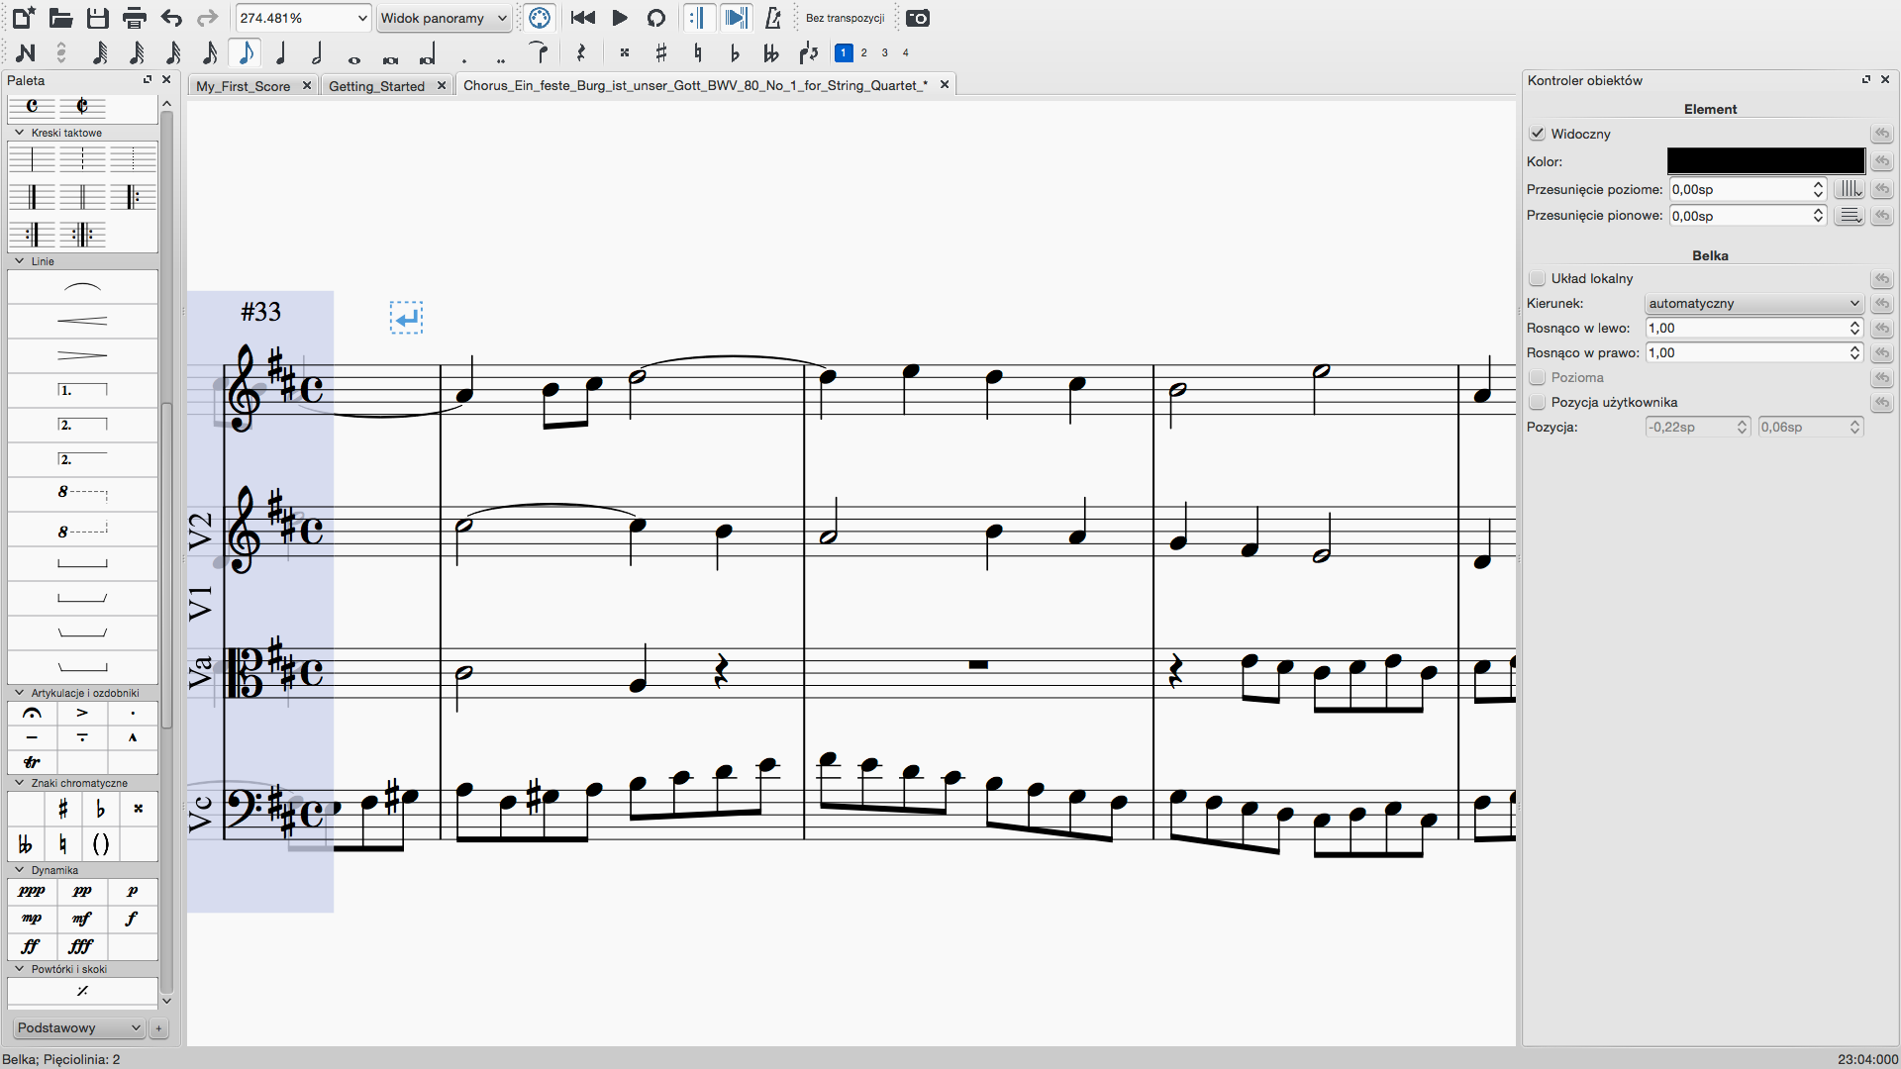This screenshot has height=1069, width=1901.
Task: Undo the last action
Action: tap(171, 18)
